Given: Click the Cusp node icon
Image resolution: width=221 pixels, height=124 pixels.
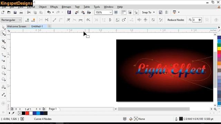Looking at the screenshot, I should point(68,20).
